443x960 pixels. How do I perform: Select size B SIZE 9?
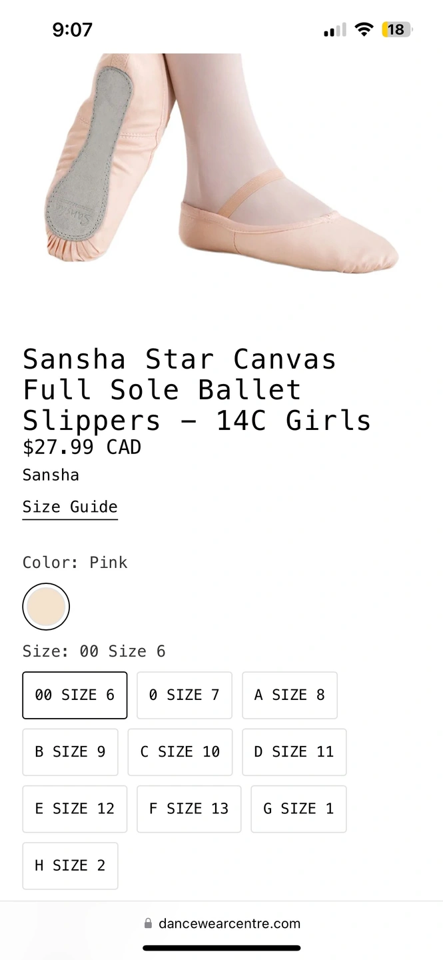(70, 752)
